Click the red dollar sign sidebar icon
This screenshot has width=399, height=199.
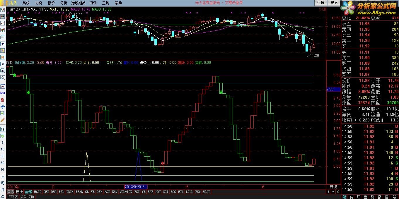[x=3, y=100]
